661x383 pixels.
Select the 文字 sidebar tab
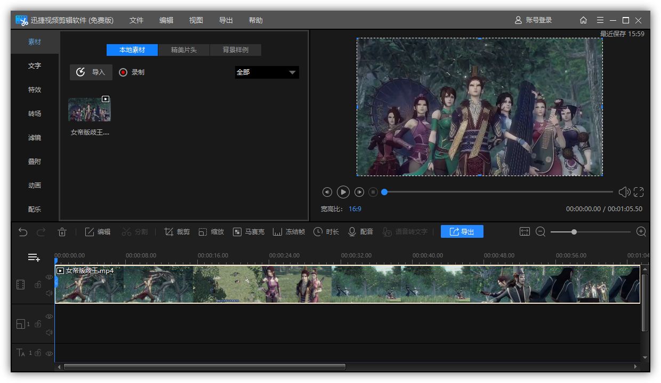click(x=35, y=66)
